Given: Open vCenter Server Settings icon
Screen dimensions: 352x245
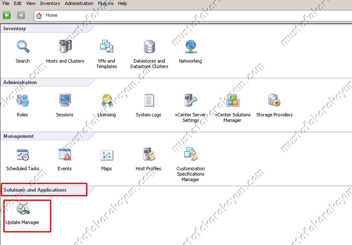Looking at the screenshot, I should tap(191, 100).
